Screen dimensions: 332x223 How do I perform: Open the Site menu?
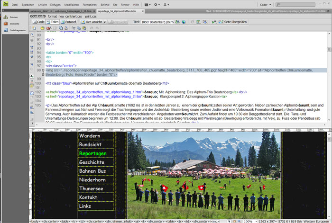click(115, 5)
